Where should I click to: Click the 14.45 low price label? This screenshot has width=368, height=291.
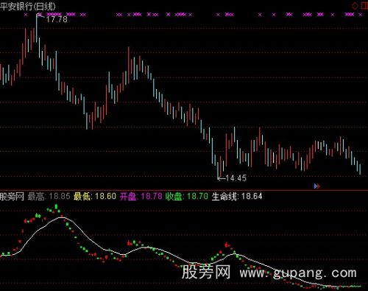pos(236,178)
